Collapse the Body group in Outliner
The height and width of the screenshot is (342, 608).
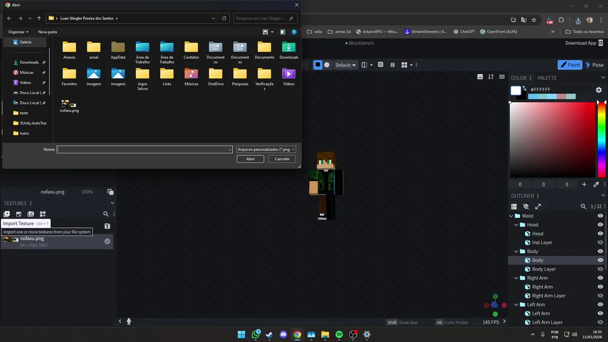516,251
